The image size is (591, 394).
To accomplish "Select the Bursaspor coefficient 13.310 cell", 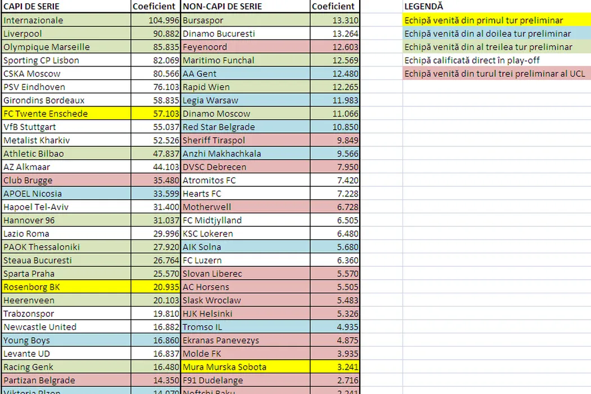I will point(335,20).
